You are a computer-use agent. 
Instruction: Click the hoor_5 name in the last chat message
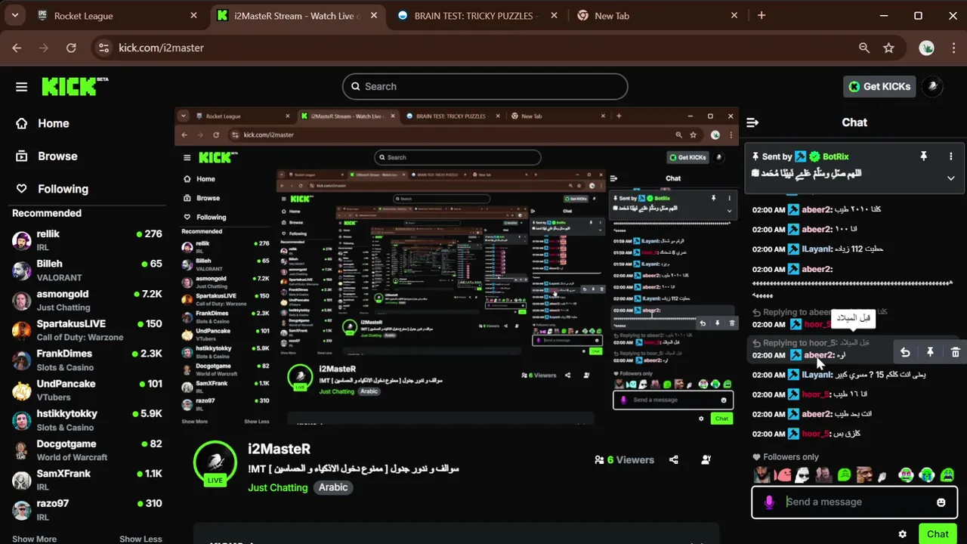click(x=817, y=434)
